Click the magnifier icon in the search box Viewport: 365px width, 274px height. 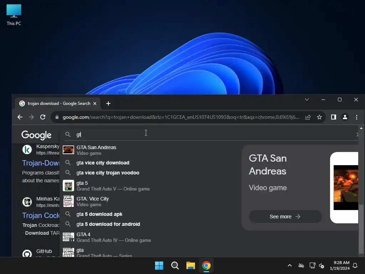point(68,135)
